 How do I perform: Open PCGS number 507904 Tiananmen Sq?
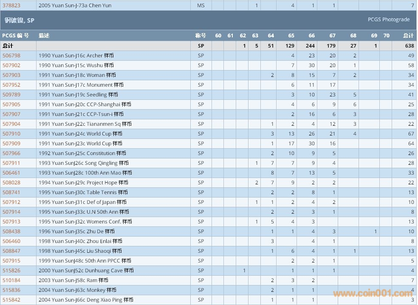[11, 124]
